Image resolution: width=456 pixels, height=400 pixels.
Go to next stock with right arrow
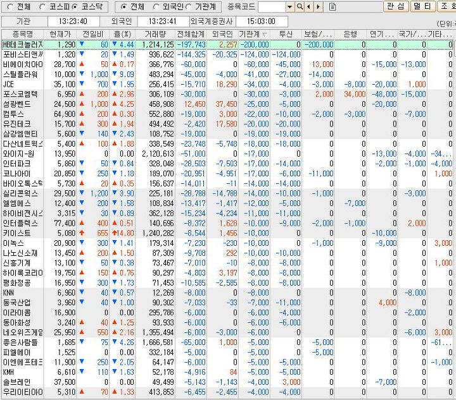tap(319, 7)
